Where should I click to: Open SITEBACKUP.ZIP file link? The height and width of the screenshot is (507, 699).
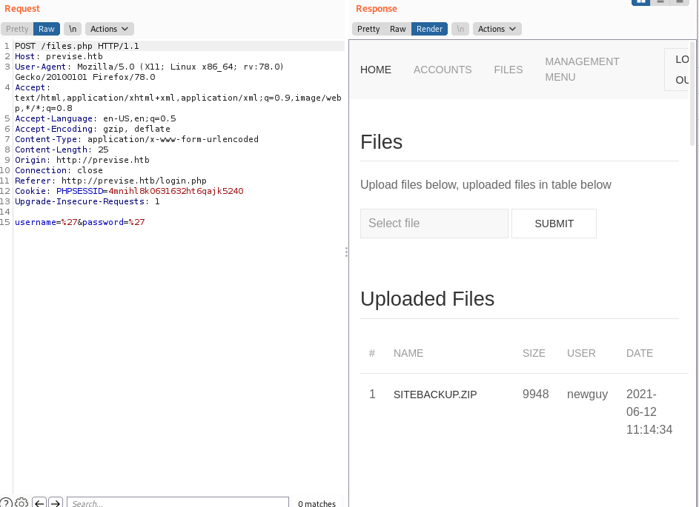(x=435, y=394)
